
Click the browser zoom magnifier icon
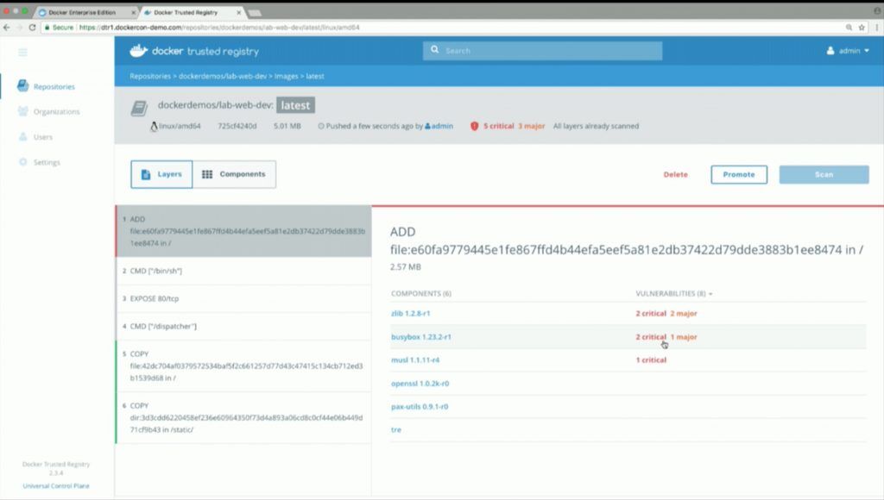point(849,27)
